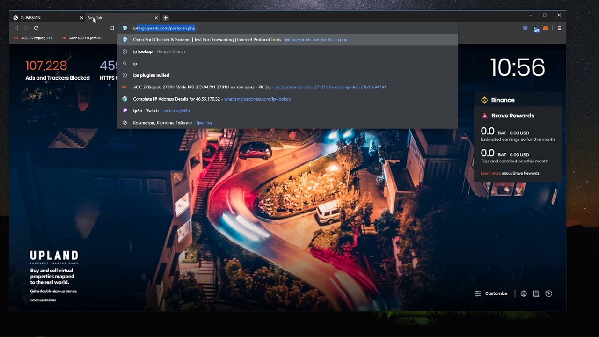Click the Customize button on the new tab page

pos(491,293)
